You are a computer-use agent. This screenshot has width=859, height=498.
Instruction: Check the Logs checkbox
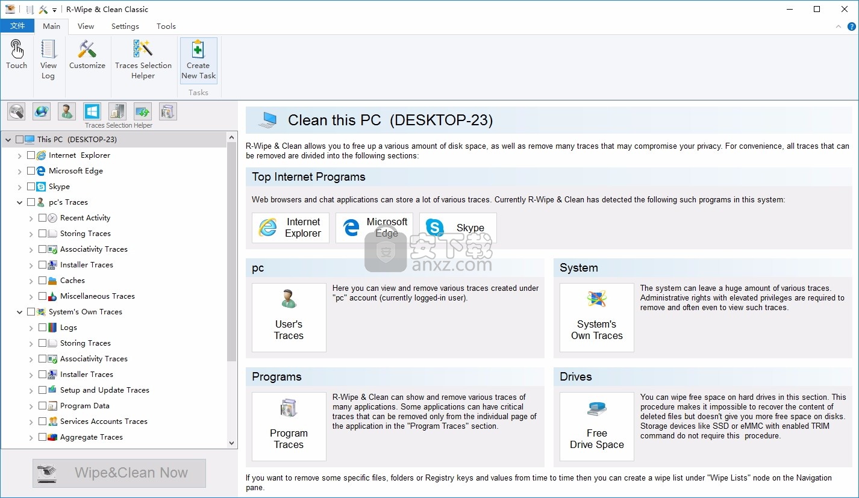pos(42,328)
